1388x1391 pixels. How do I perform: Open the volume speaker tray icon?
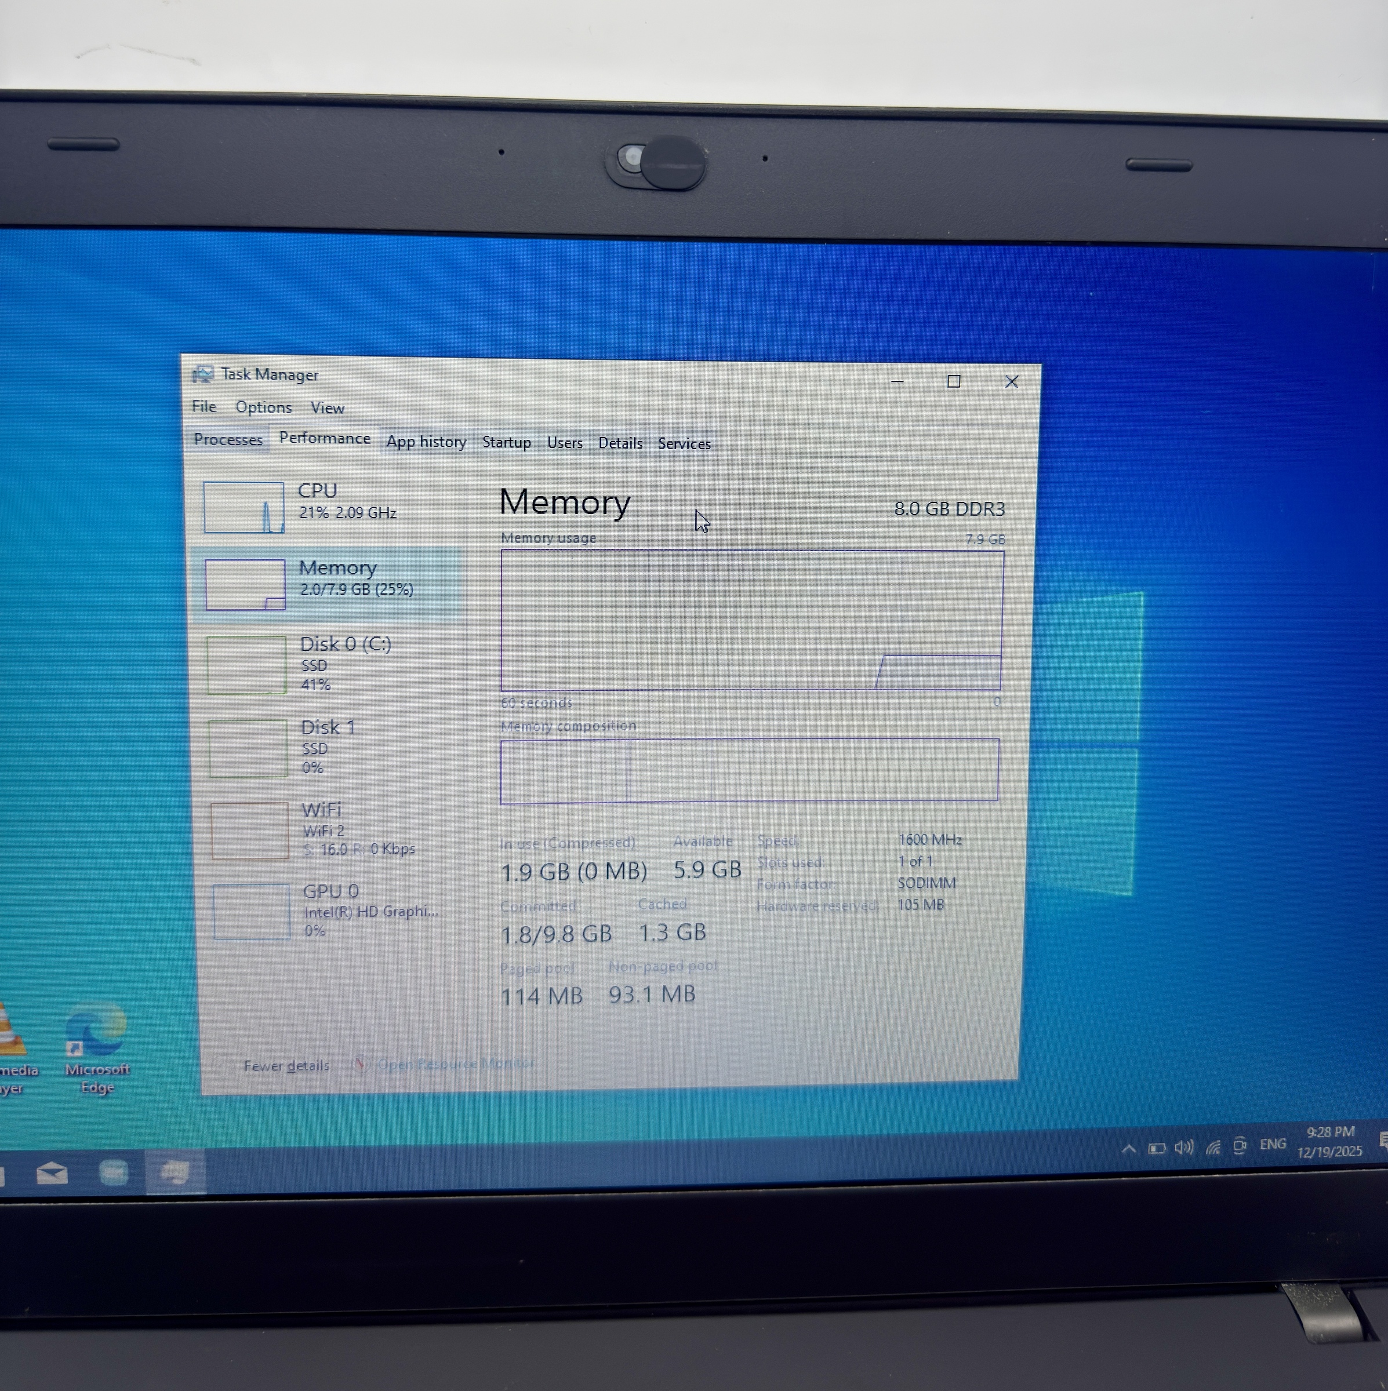(x=1183, y=1148)
